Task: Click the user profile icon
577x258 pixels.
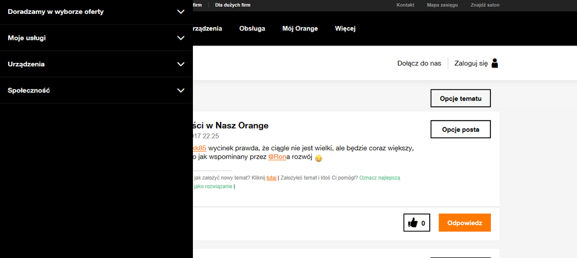Action: pos(494,63)
